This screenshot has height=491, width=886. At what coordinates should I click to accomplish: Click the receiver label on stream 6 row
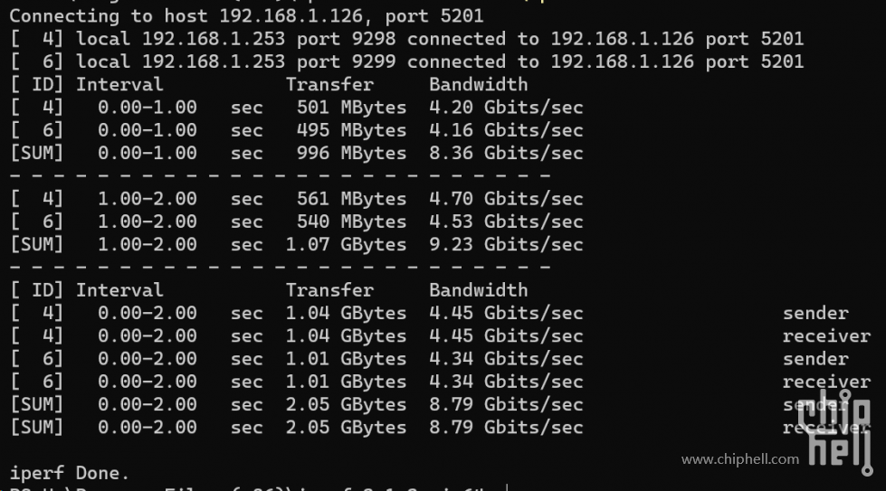click(x=826, y=382)
